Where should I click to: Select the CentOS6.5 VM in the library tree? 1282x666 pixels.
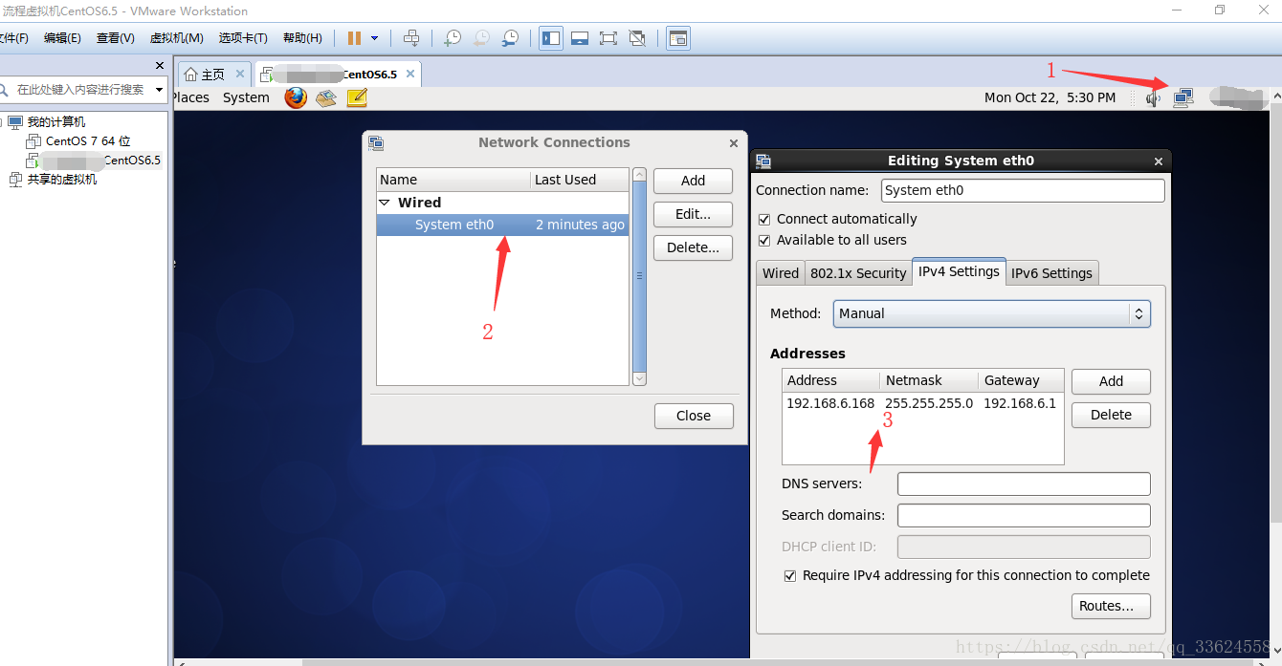point(100,161)
